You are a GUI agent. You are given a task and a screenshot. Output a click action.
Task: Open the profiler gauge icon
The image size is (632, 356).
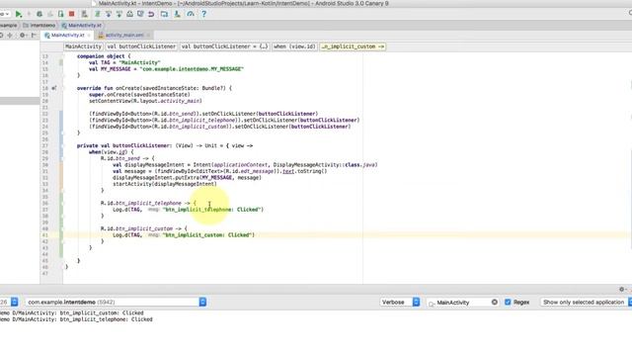[191, 14]
